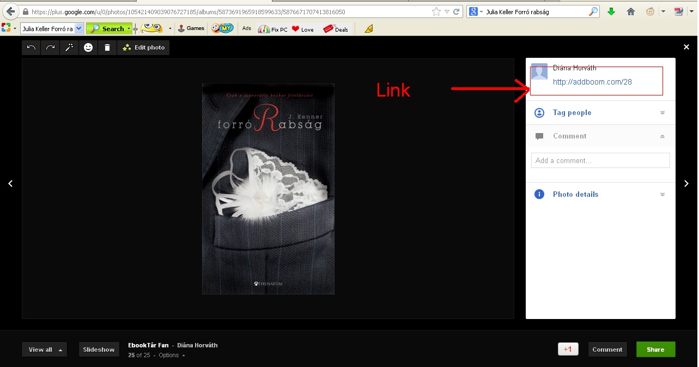Click the padlock site identity icon
Viewport: 699px width, 367px height.
tap(26, 11)
